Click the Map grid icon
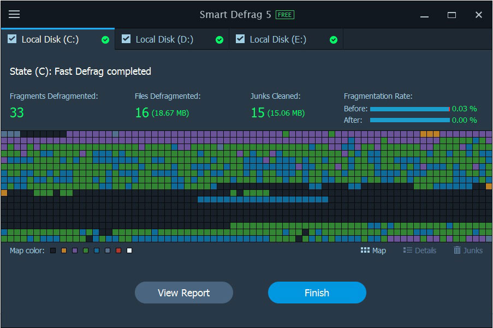 365,250
